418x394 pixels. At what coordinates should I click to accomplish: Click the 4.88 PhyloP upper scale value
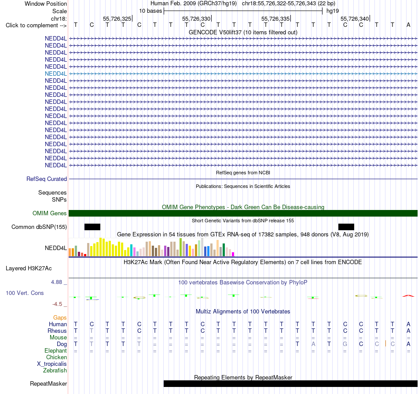(x=56, y=282)
